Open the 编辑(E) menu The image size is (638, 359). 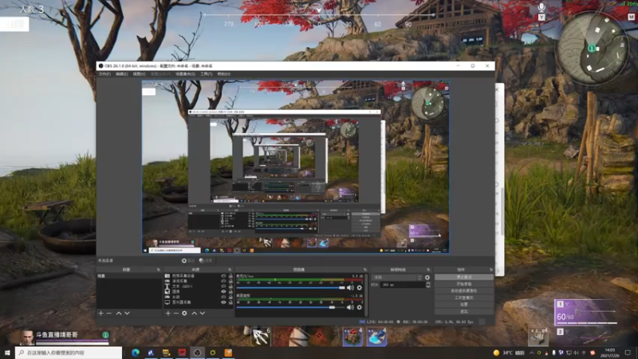[122, 74]
